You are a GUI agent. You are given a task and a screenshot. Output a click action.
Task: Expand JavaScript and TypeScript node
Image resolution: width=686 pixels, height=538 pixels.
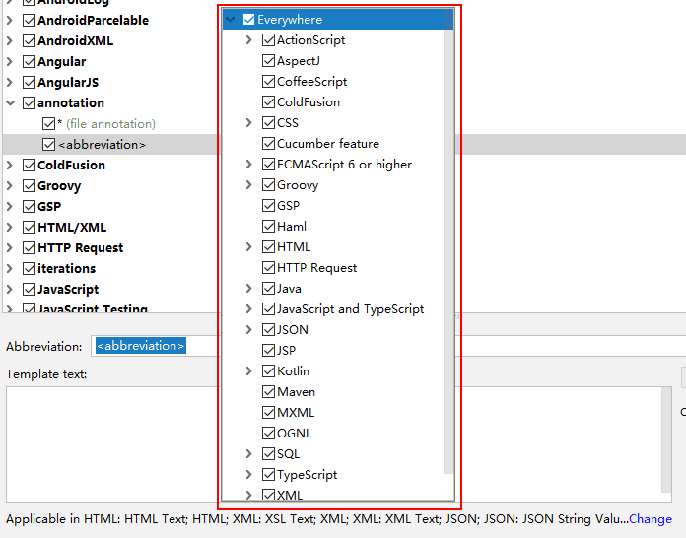[x=249, y=308]
